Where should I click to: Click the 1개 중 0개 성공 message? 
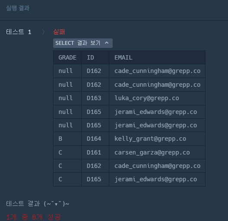33,217
